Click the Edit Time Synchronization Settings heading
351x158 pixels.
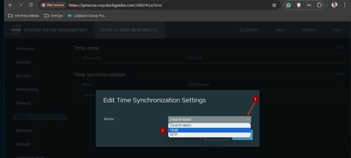155,100
